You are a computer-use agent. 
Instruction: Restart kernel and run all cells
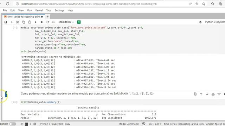53,22
